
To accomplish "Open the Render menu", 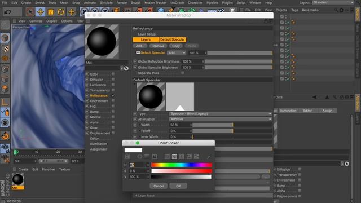I will pyautogui.click(x=122, y=3).
